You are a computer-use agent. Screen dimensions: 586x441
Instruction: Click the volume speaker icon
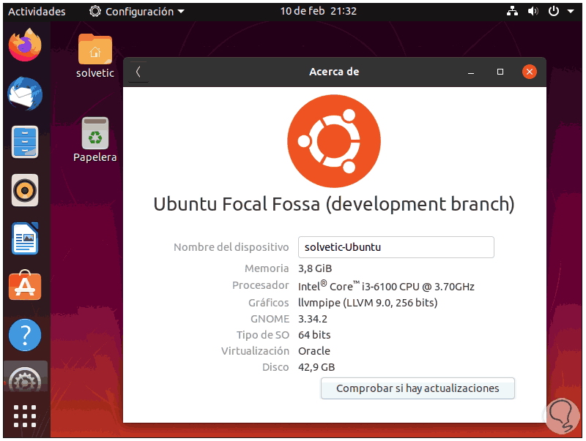[x=533, y=11]
